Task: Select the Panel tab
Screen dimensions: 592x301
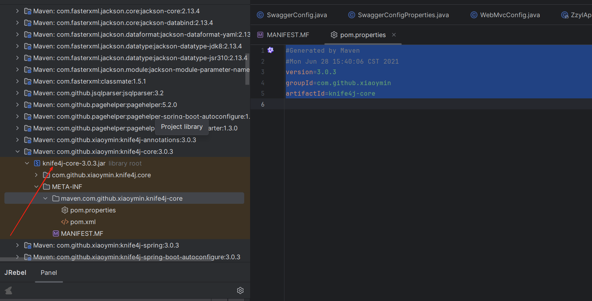Action: [48, 273]
